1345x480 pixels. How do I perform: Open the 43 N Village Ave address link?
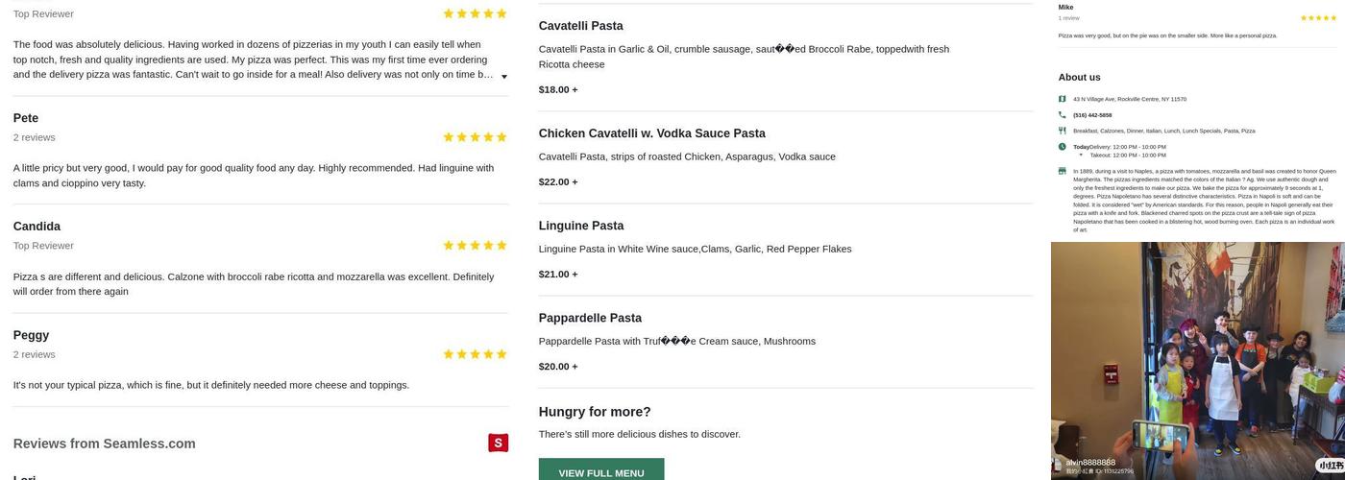pos(1129,99)
